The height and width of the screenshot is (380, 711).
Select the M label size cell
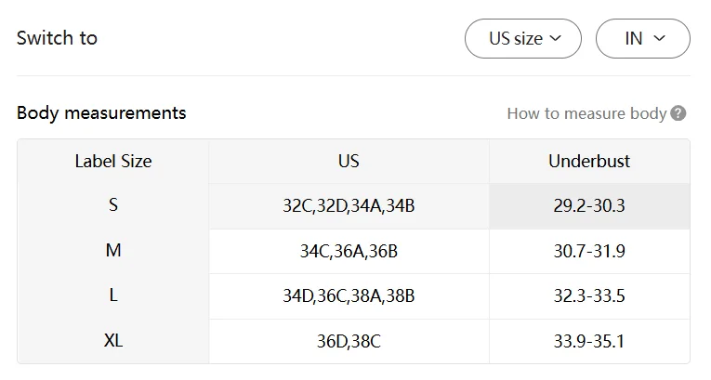[113, 250]
